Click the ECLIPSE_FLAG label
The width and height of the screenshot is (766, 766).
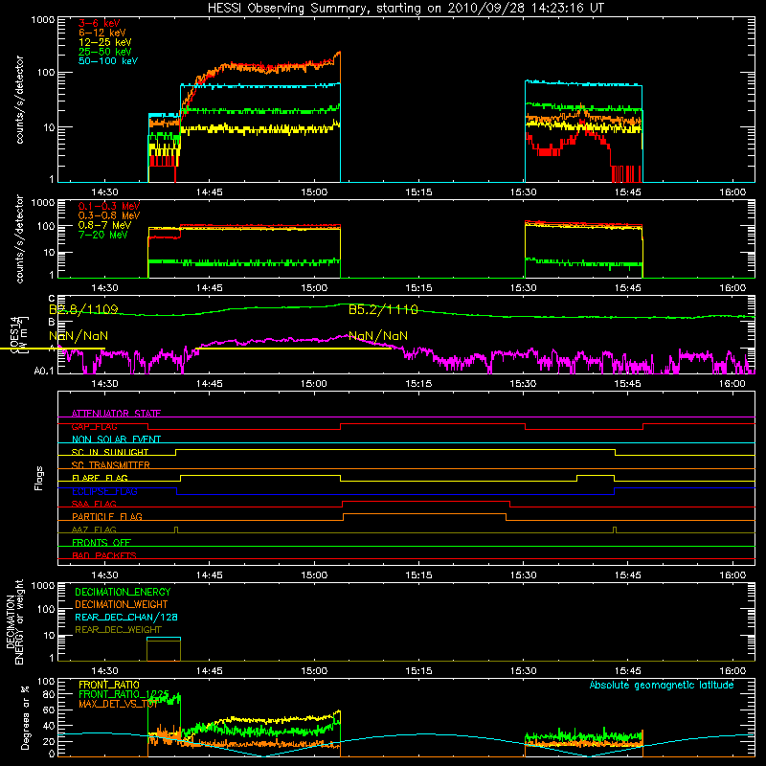(104, 491)
